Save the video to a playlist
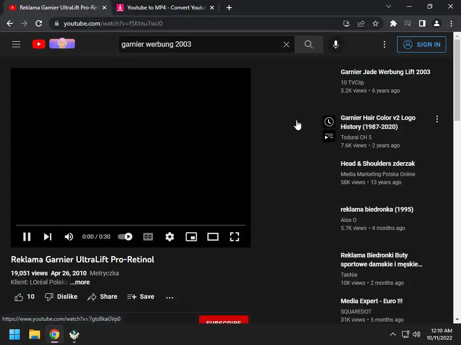This screenshot has width=461, height=345. point(140,297)
